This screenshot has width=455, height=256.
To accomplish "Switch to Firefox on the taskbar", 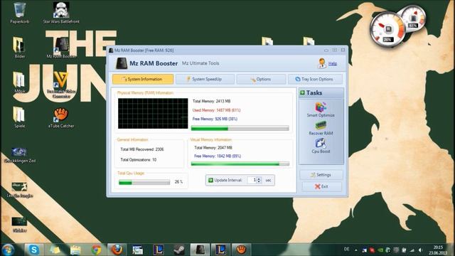I will pos(117,250).
